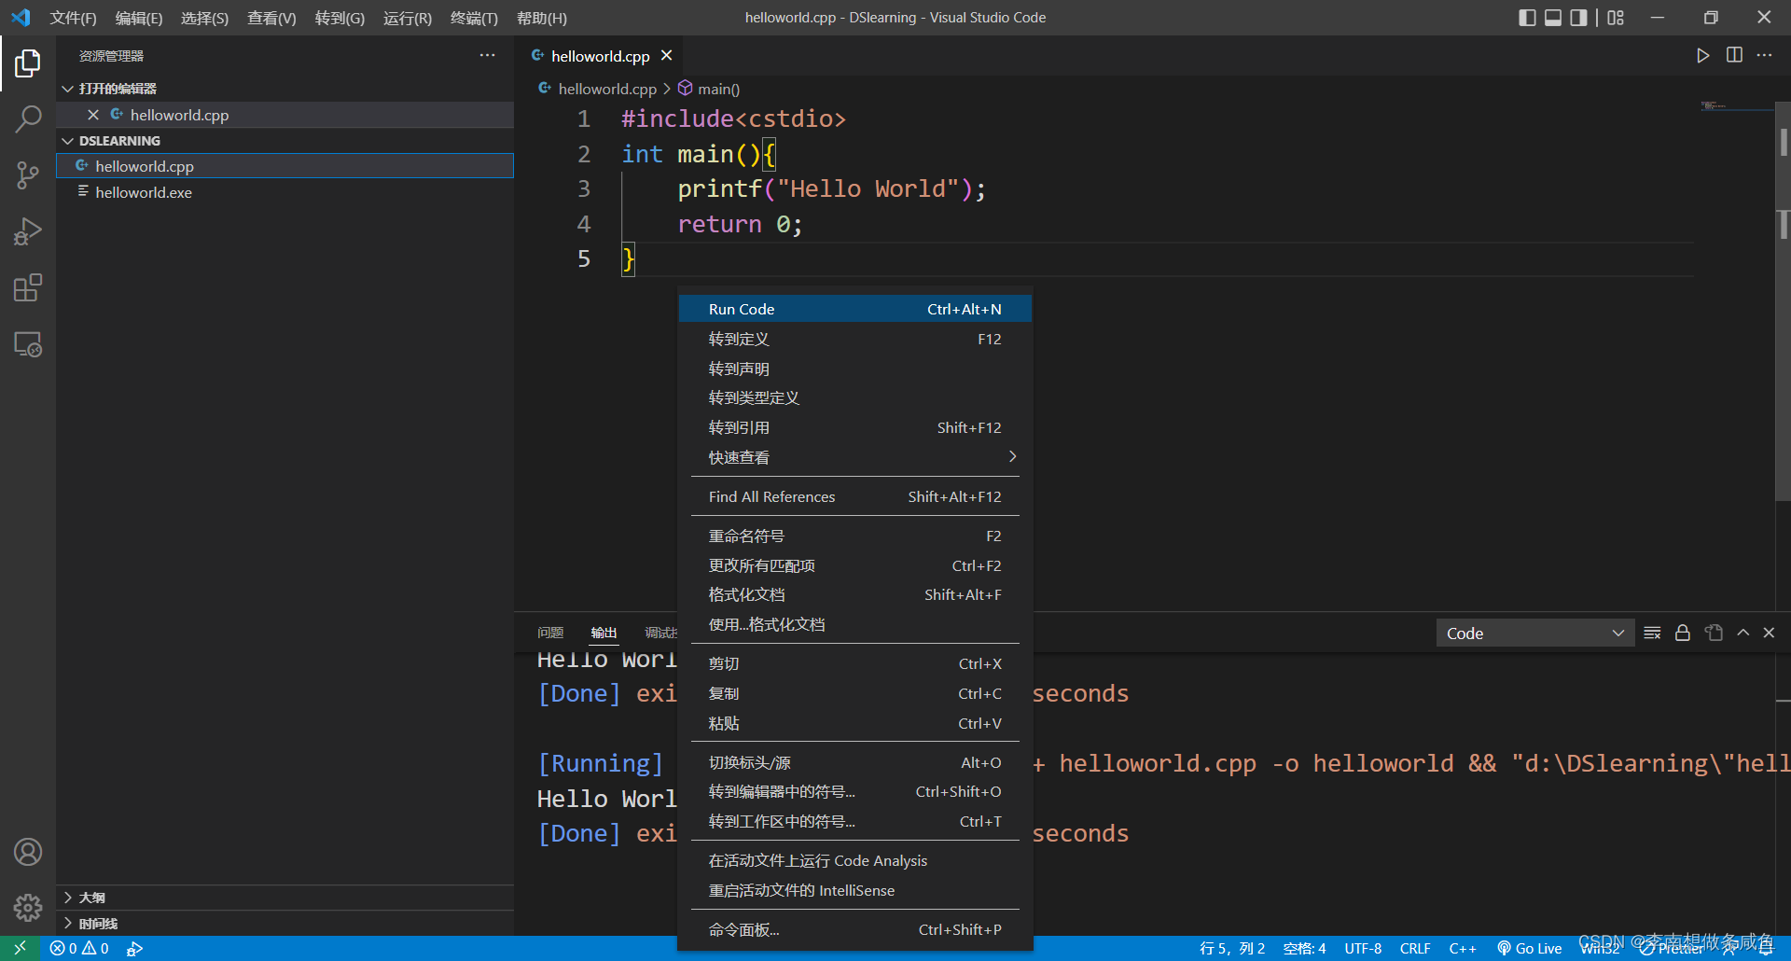Click helloworld.cpp in the breadcrumb
Image resolution: width=1791 pixels, height=961 pixels.
click(x=598, y=89)
